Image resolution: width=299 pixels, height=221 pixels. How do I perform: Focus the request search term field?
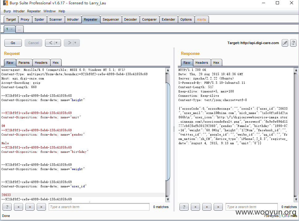[99, 207]
